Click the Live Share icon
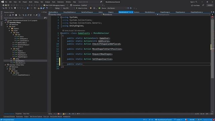215x121 pixels. (x=192, y=5)
